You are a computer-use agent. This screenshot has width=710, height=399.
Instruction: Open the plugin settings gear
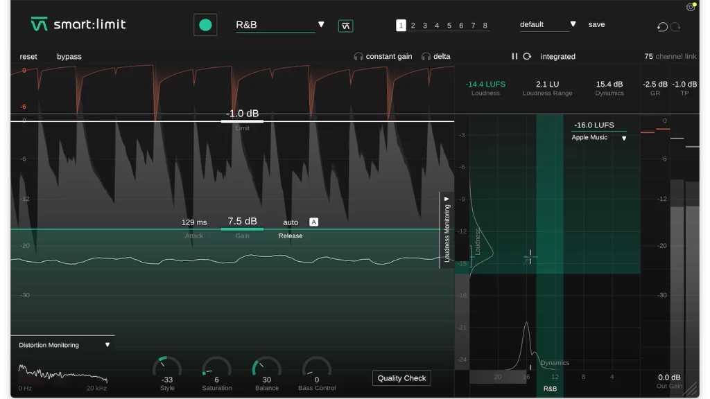(x=690, y=7)
